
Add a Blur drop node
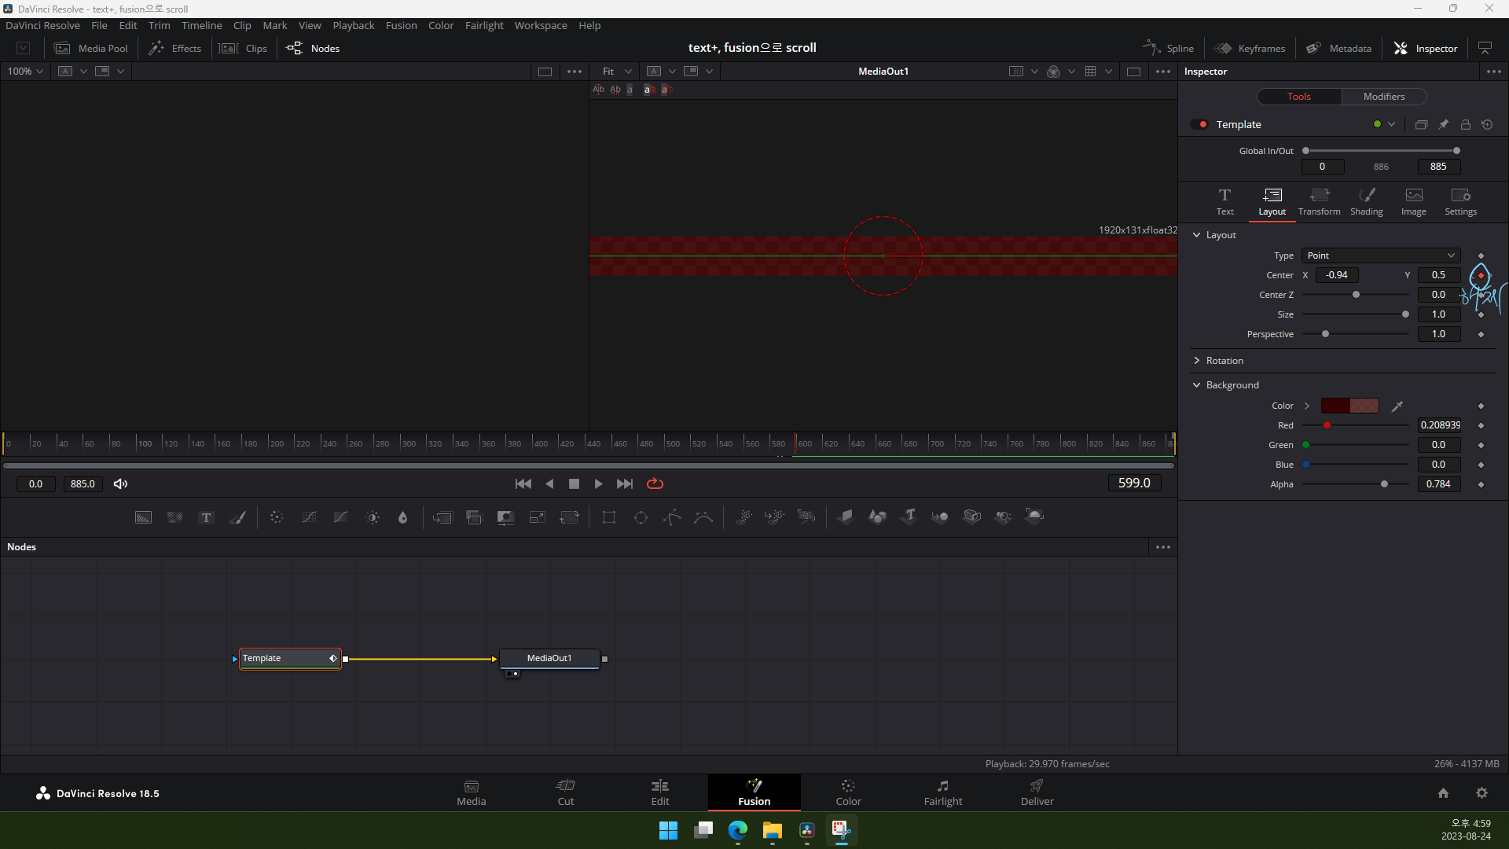(403, 517)
